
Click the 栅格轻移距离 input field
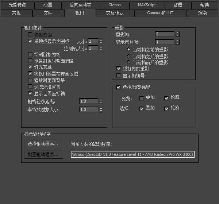tap(89, 101)
